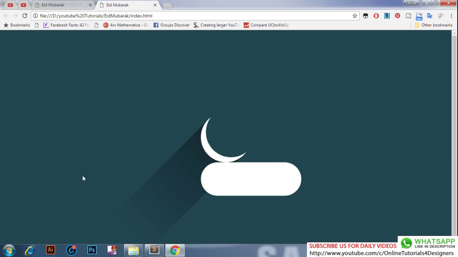
Task: Open the Tampermonkey extension icon
Action: pyautogui.click(x=365, y=16)
